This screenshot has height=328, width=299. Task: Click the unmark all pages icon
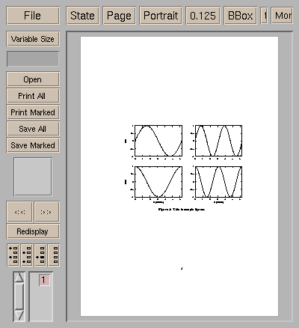pos(54,255)
